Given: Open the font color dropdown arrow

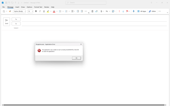Looking at the screenshot, I should (x=57, y=11).
